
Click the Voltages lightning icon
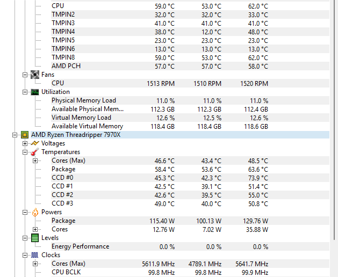pyautogui.click(x=35, y=143)
